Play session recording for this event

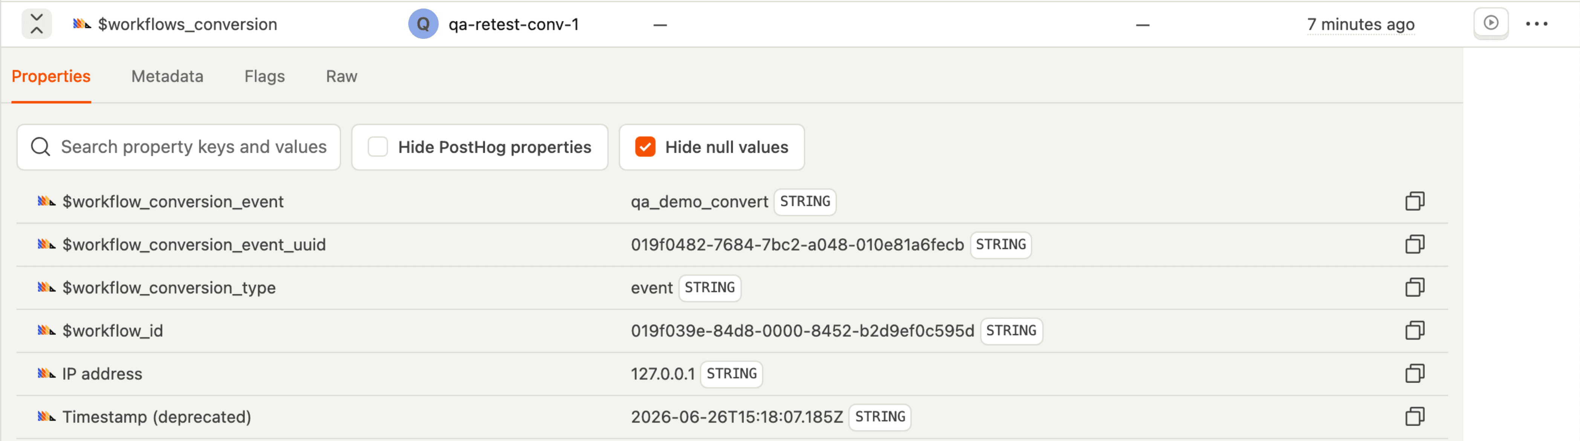pyautogui.click(x=1491, y=24)
